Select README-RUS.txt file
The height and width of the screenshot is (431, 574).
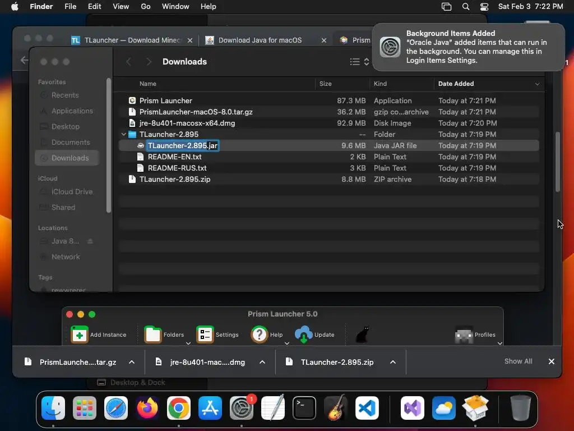pyautogui.click(x=328, y=168)
